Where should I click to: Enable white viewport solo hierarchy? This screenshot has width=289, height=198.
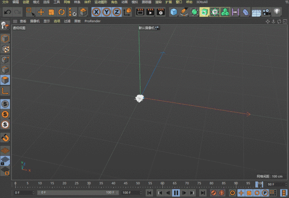click(5, 125)
